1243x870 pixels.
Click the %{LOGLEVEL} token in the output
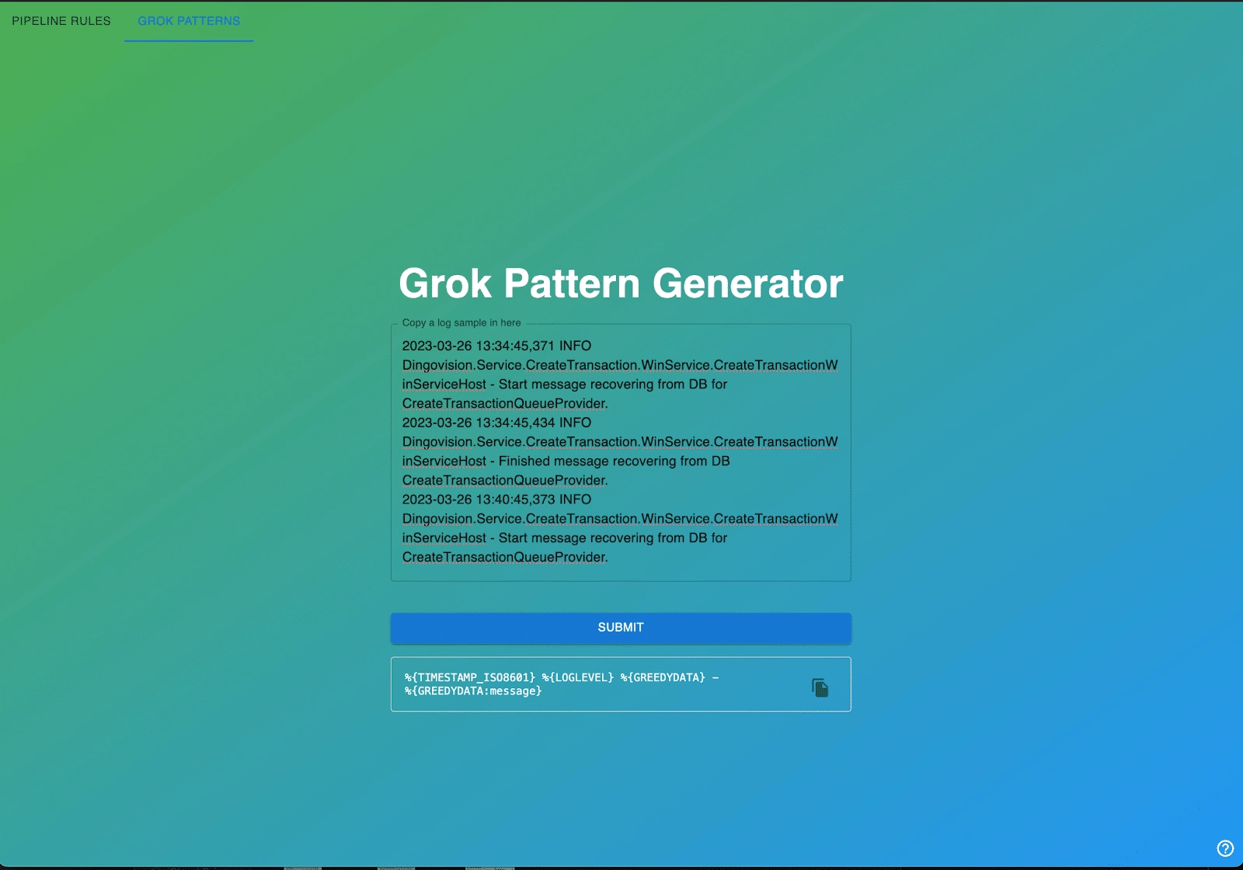(x=578, y=677)
